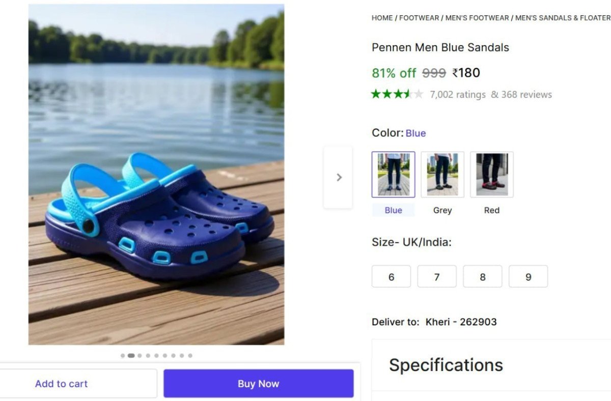The height and width of the screenshot is (401, 611).
Task: Open FOOTWEAR breadcrumb category
Action: [419, 18]
